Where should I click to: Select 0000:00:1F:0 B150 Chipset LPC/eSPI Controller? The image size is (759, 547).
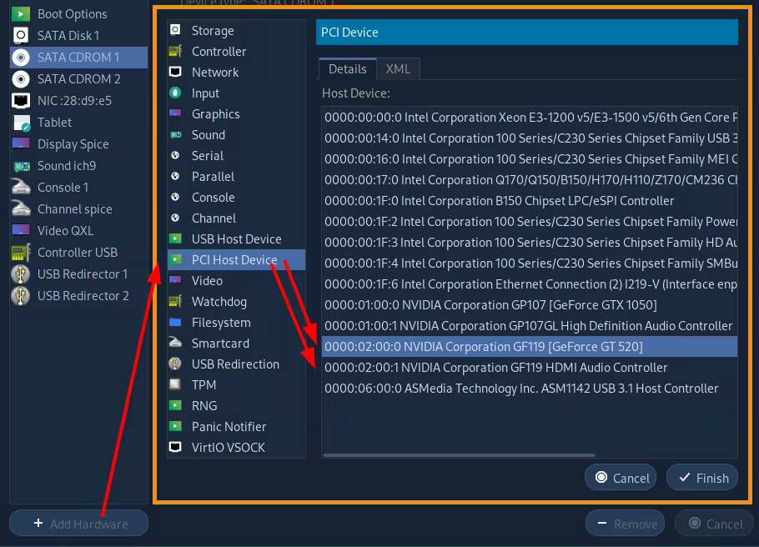(530, 200)
